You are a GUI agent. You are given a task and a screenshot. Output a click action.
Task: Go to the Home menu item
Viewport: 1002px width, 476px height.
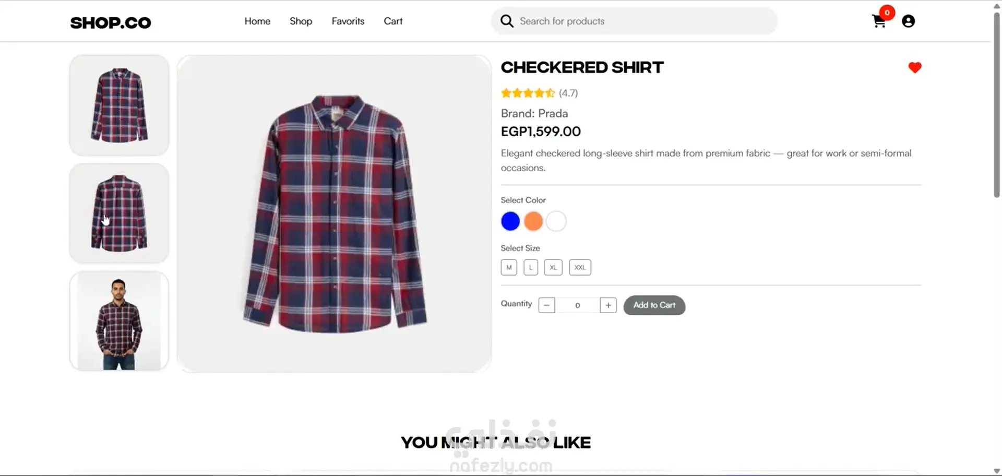pos(257,21)
